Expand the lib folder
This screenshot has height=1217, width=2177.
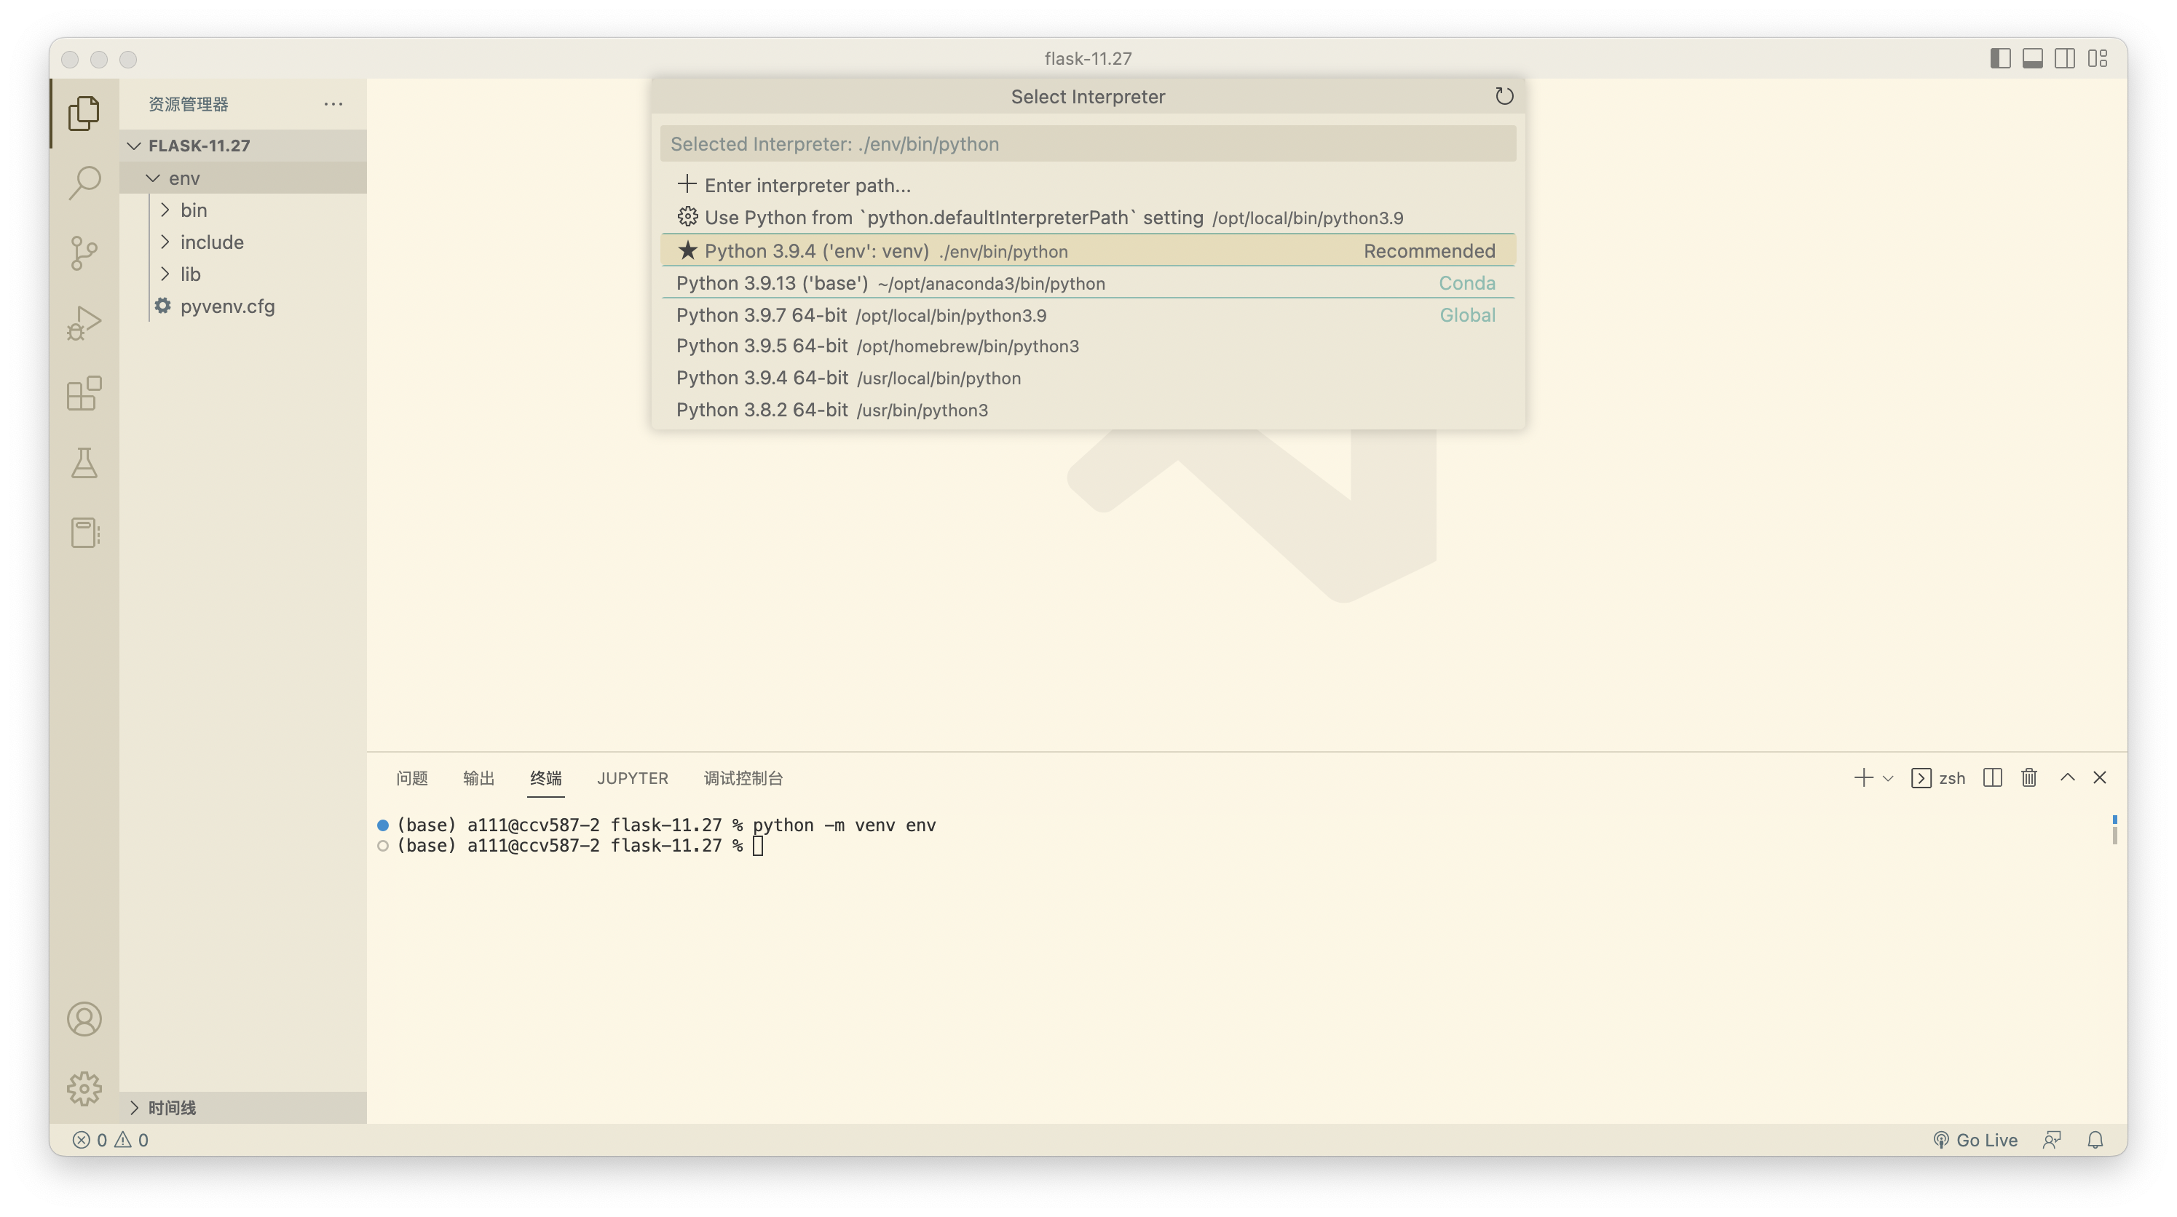243,274
